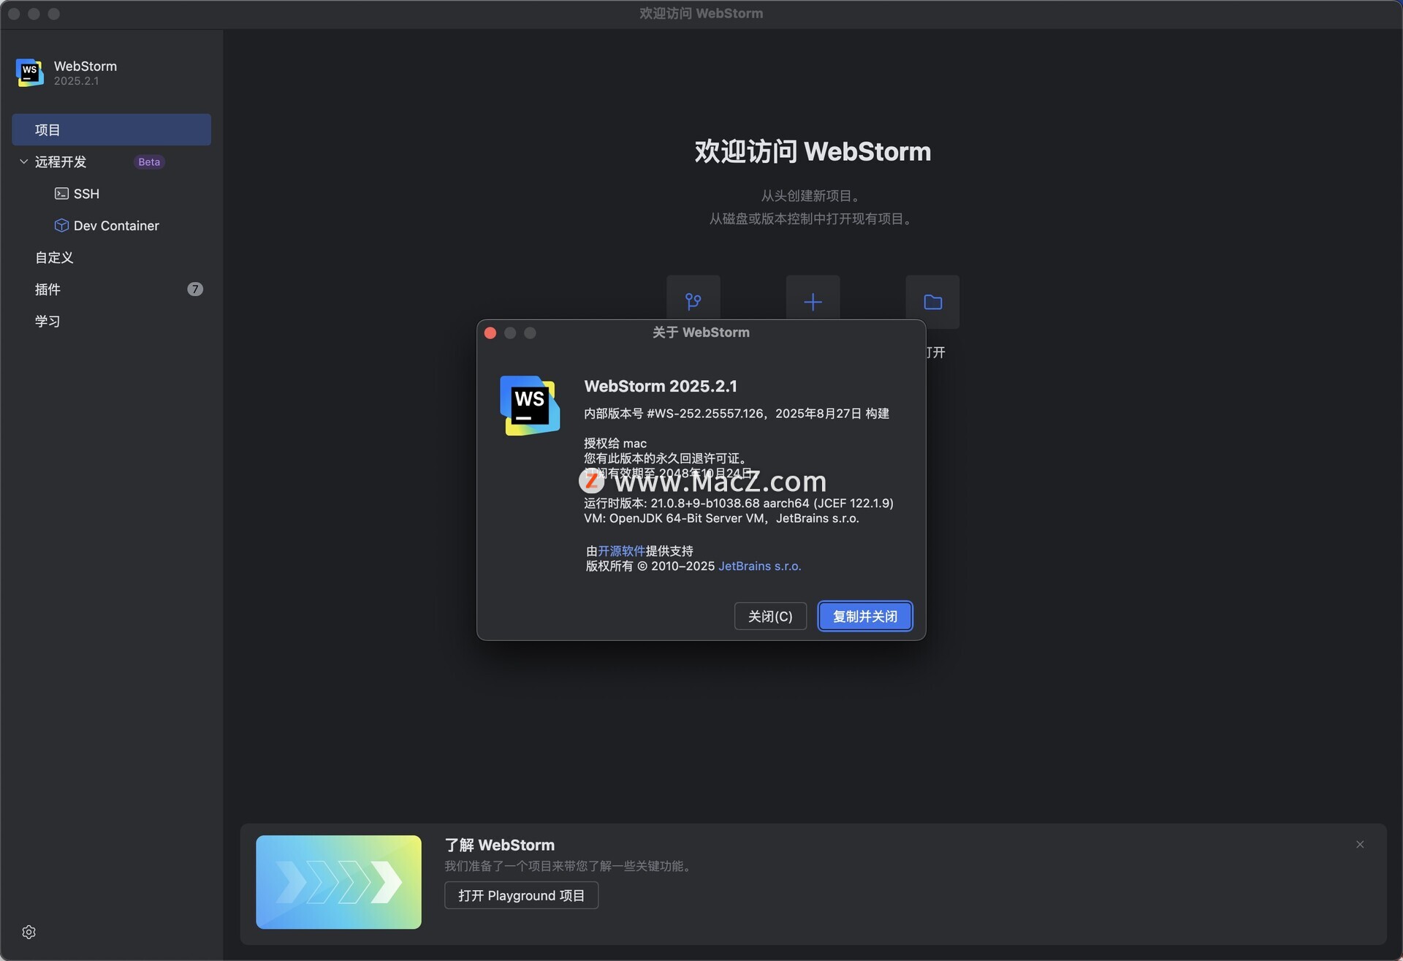Screen dimensions: 1403x961
Task: Click the 开源软件 link
Action: pyautogui.click(x=621, y=550)
